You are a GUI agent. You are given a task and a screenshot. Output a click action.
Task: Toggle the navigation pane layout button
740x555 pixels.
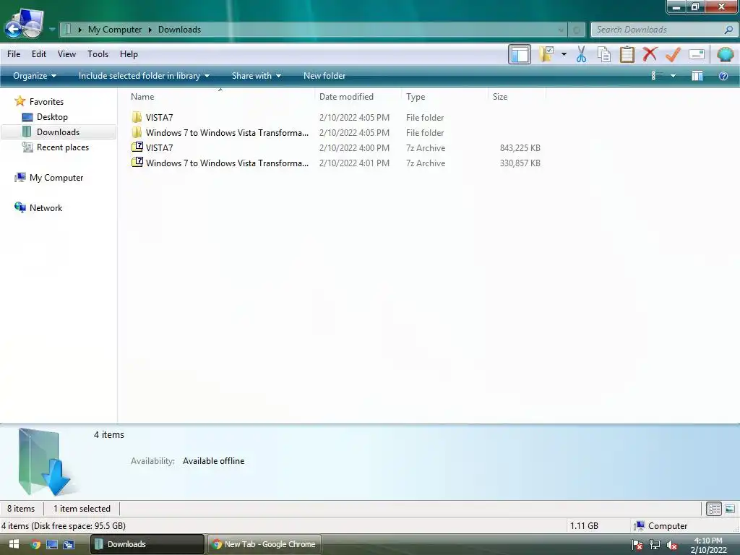click(x=520, y=54)
